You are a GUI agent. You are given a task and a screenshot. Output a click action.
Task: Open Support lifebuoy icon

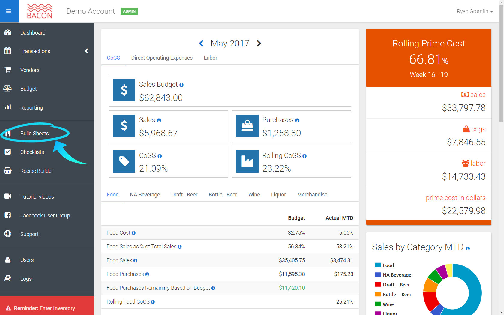point(8,234)
